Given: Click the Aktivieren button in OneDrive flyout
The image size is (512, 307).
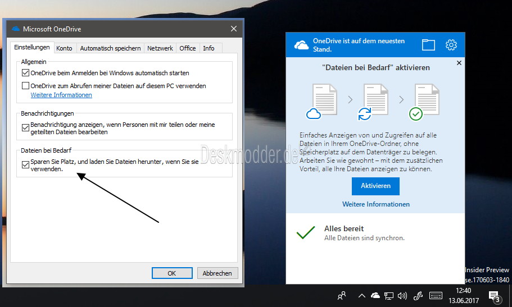Looking at the screenshot, I should click(375, 186).
